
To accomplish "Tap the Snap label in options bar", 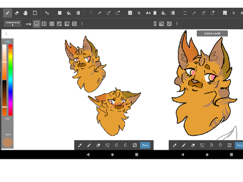I will [x=28, y=24].
